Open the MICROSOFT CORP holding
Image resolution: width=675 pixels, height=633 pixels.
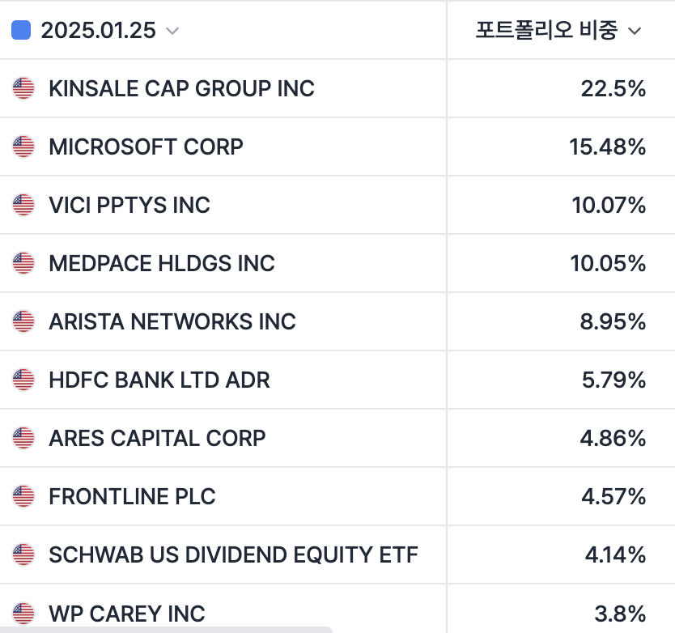point(146,147)
